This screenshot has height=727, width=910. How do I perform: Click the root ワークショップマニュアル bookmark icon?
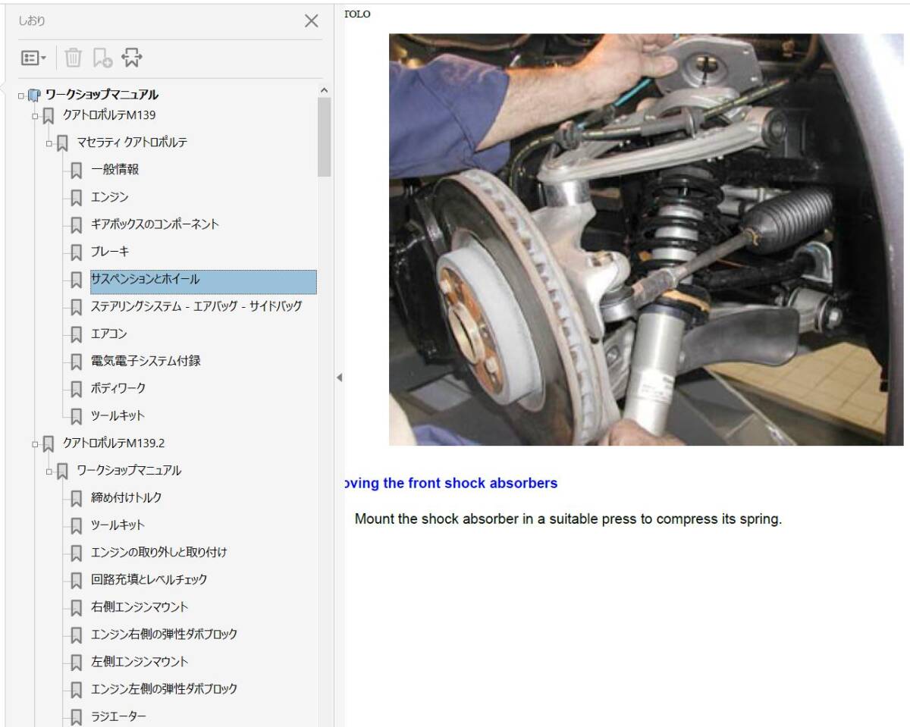point(34,96)
